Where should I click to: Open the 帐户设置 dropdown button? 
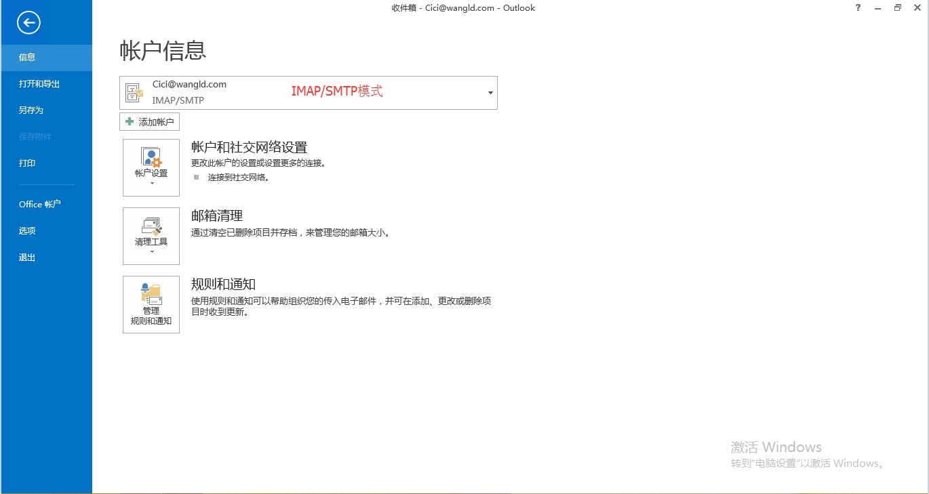(x=151, y=168)
